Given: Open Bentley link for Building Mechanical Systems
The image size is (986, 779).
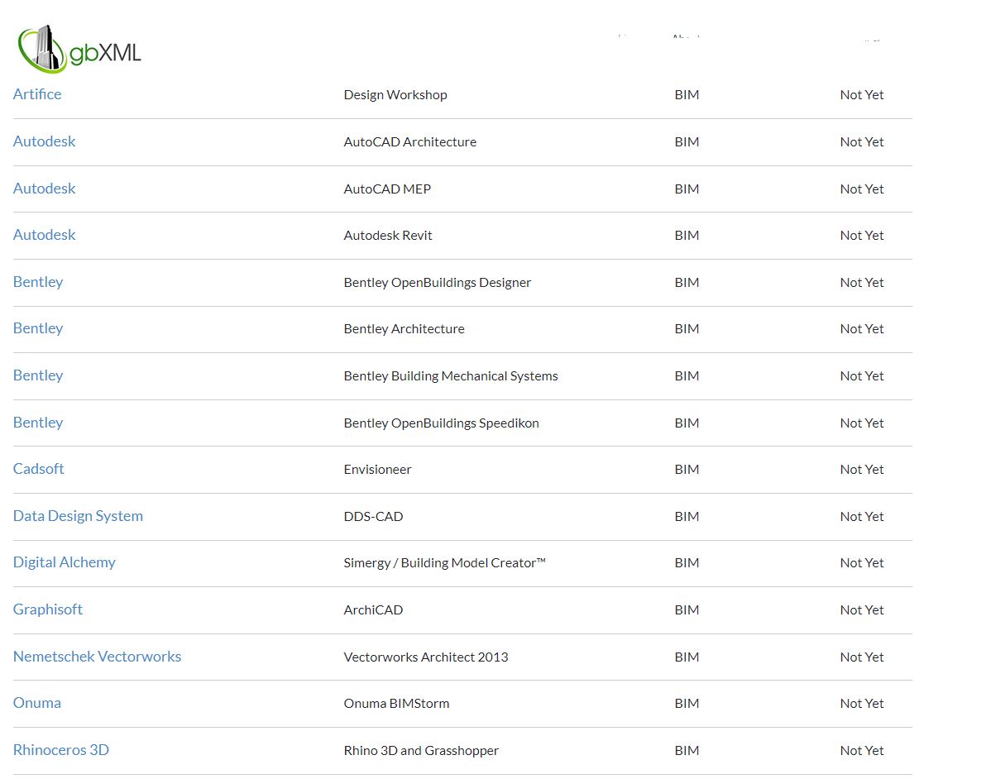Looking at the screenshot, I should pos(38,376).
